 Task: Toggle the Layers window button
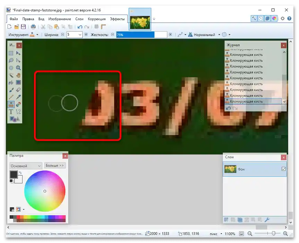pyautogui.click(x=267, y=18)
